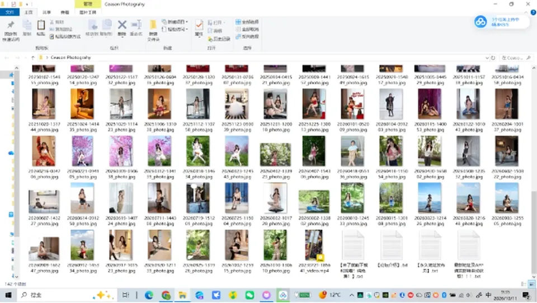Open Microsoft Edge from the taskbar
The height and width of the screenshot is (303, 537).
point(149,295)
